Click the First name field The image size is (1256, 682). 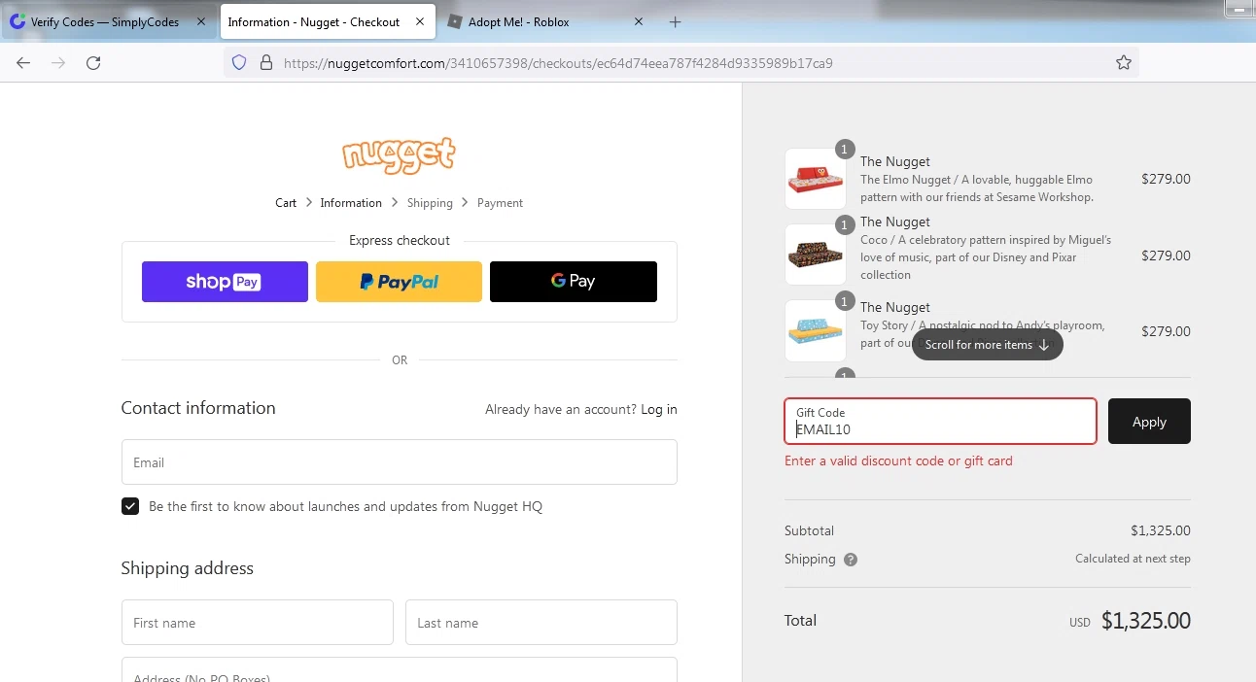(x=257, y=623)
